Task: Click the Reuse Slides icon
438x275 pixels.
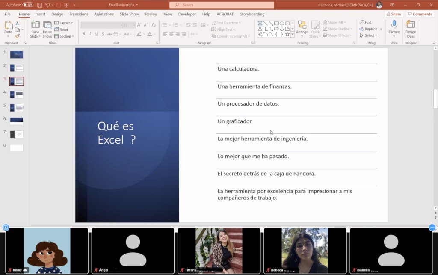Action: (x=47, y=24)
